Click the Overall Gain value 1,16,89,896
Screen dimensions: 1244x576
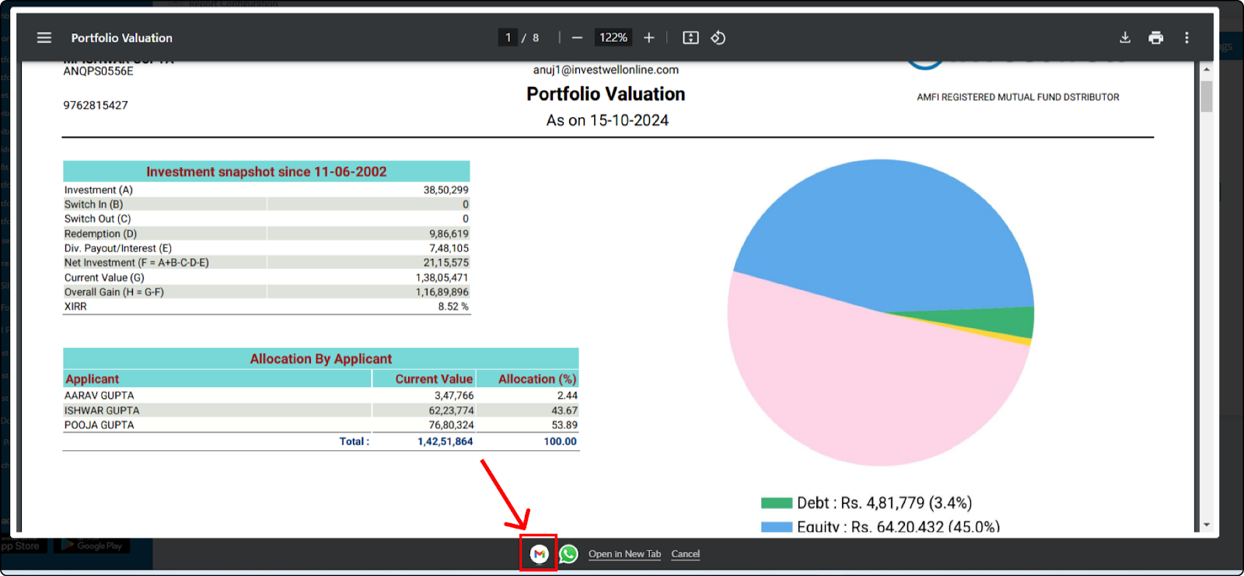click(x=442, y=292)
